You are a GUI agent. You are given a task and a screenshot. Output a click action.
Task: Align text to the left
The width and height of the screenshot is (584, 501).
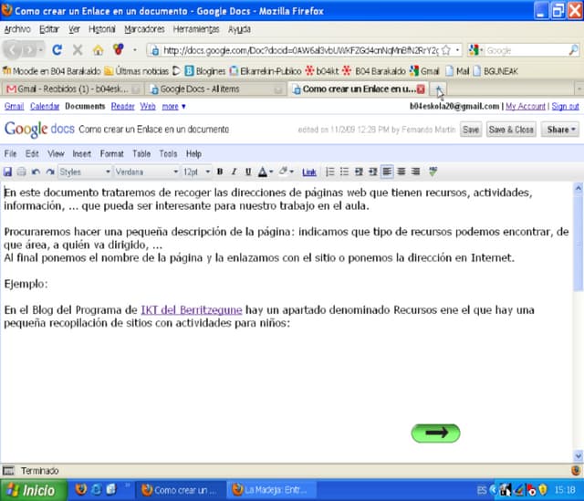(387, 172)
